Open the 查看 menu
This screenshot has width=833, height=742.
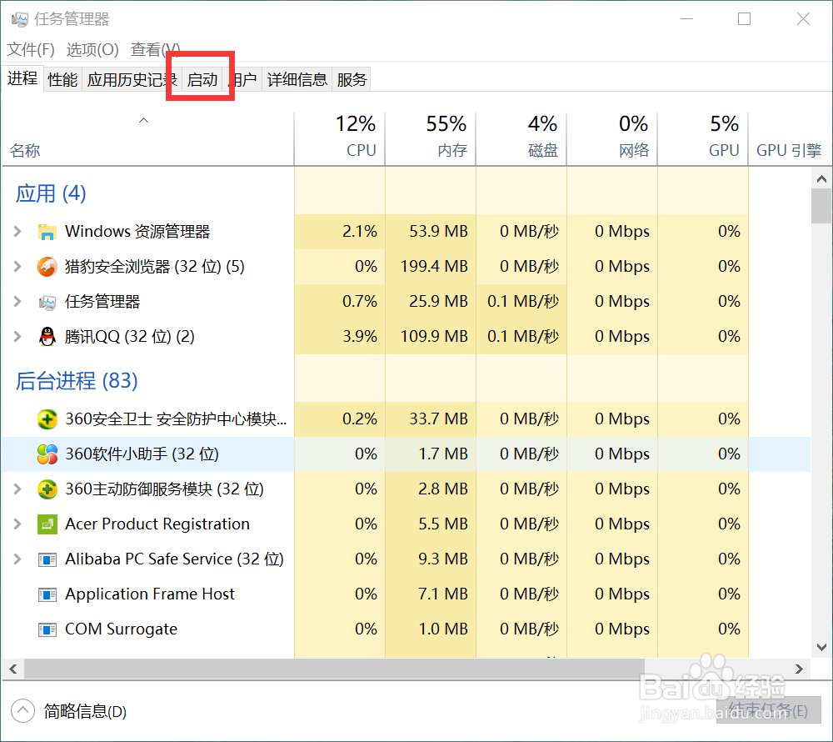[152, 49]
